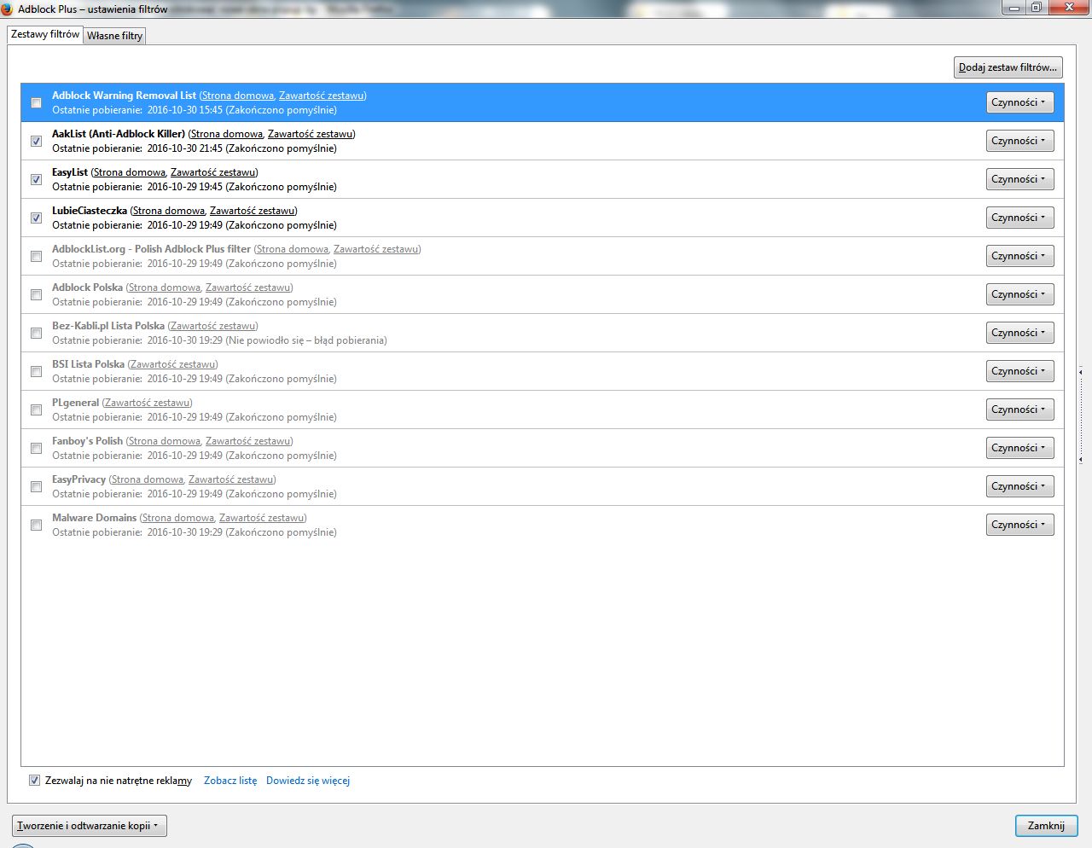Image resolution: width=1092 pixels, height=848 pixels.
Task: Open Czynności menu for Bez-Kabli.pl Lista Polska
Action: click(1019, 333)
